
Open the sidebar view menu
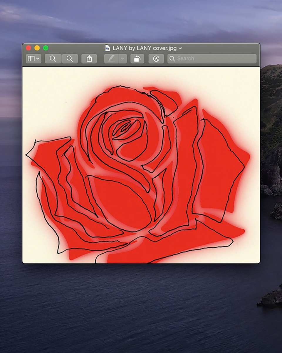coord(33,59)
